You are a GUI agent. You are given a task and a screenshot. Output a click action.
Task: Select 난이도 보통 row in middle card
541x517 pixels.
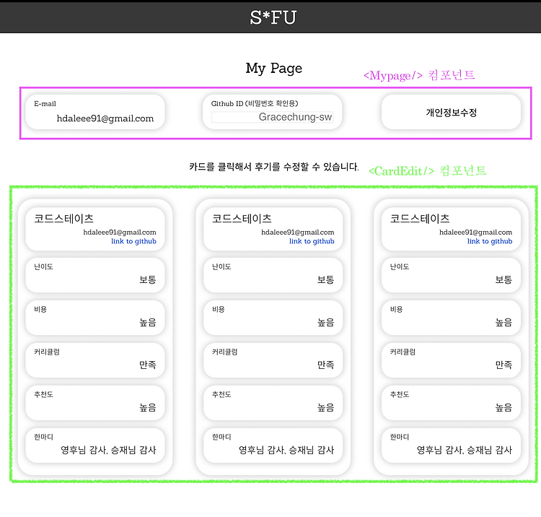pos(273,275)
